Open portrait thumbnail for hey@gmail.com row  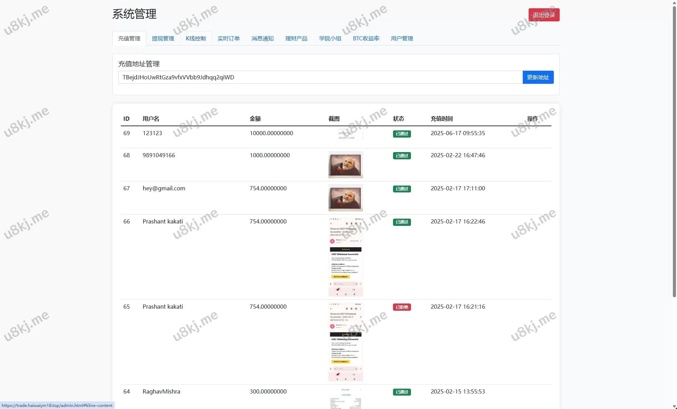pyautogui.click(x=345, y=198)
